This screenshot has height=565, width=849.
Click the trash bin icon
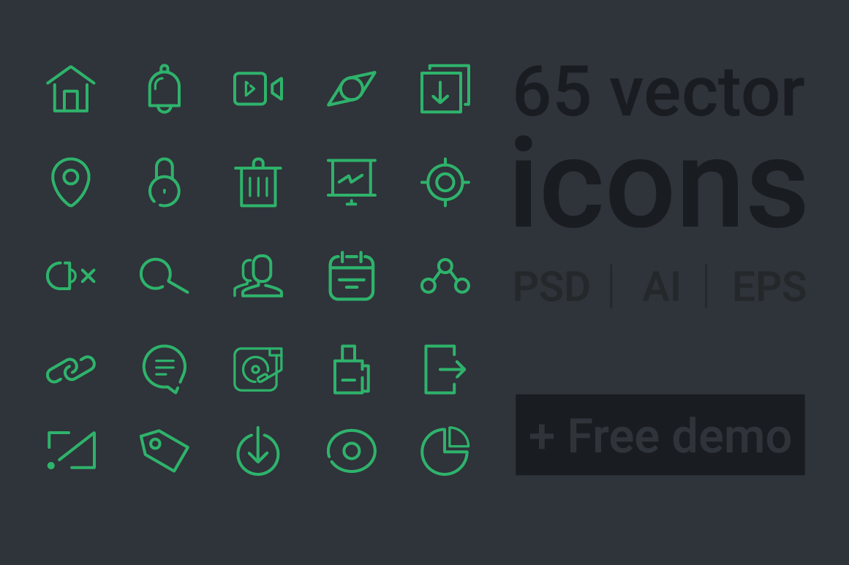[x=258, y=183]
